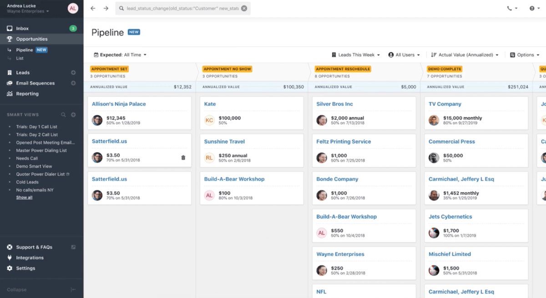The width and height of the screenshot is (546, 298).
Task: Open Integrations from the sidebar
Action: pos(30,258)
